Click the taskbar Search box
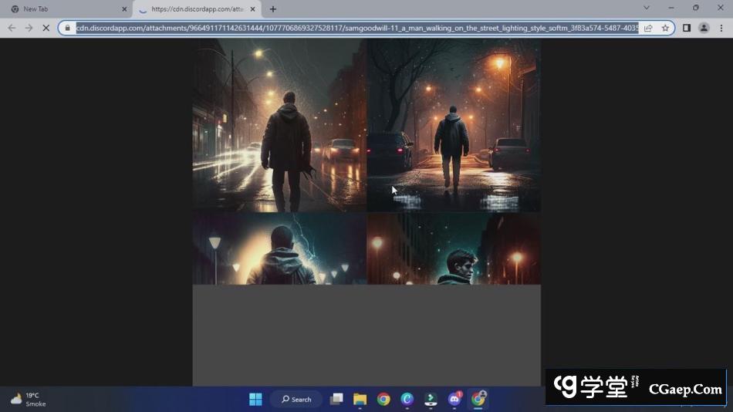The width and height of the screenshot is (733, 412). [296, 399]
